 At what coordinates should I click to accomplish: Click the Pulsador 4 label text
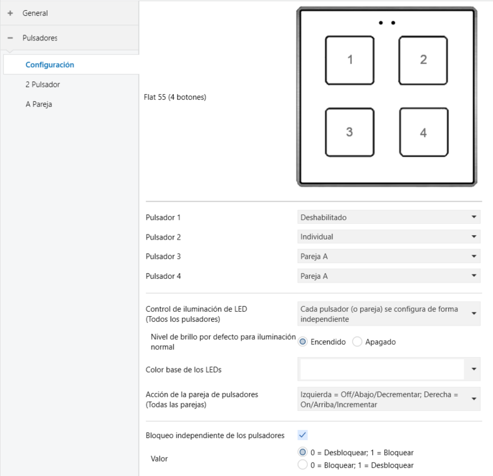tap(163, 276)
